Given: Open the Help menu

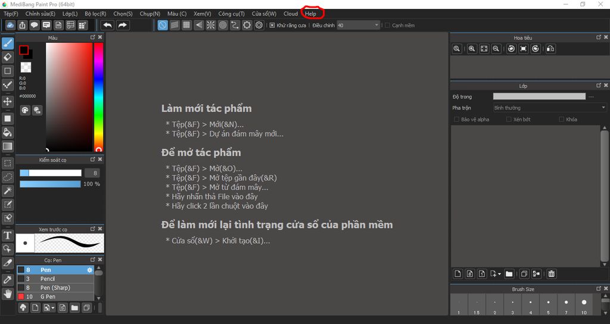Looking at the screenshot, I should pyautogui.click(x=310, y=14).
